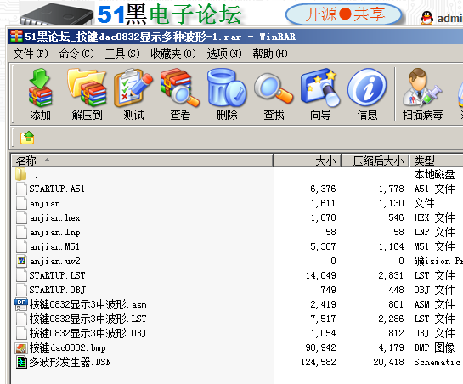The height and width of the screenshot is (384, 463).
Task: Select file STARTUP.LST
Action: [x=57, y=275]
